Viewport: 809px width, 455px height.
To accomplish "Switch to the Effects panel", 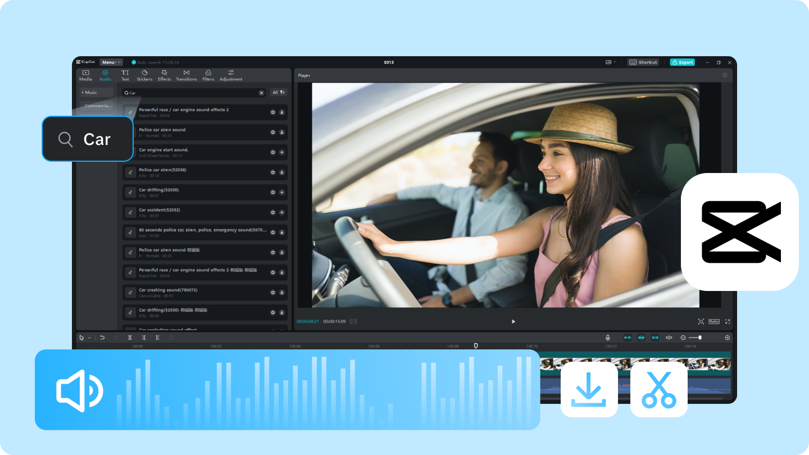I will tap(164, 75).
